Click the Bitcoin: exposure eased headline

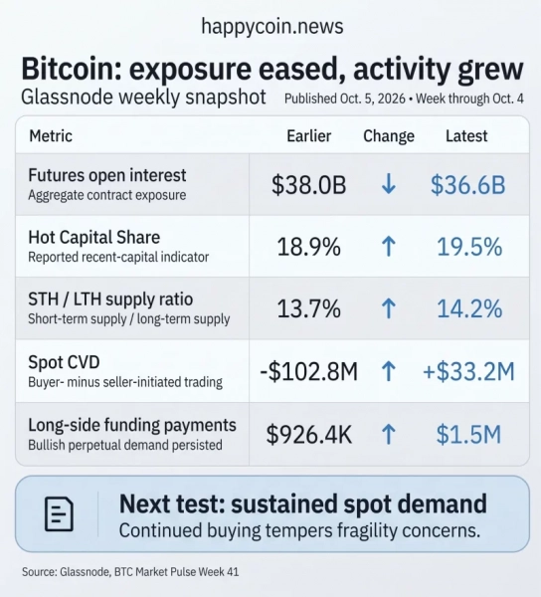(272, 69)
